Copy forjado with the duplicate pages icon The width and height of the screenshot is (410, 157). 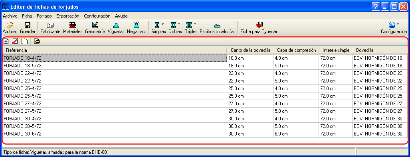[24, 41]
